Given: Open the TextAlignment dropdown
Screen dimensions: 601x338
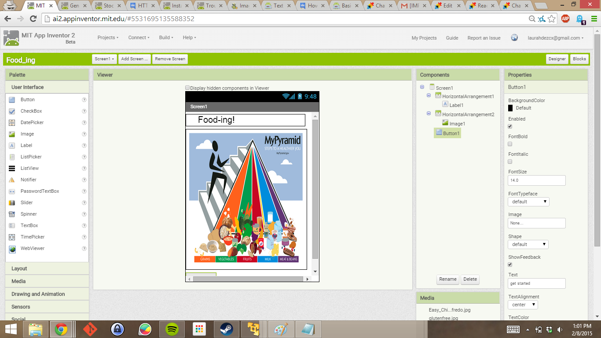Looking at the screenshot, I should pyautogui.click(x=523, y=305).
